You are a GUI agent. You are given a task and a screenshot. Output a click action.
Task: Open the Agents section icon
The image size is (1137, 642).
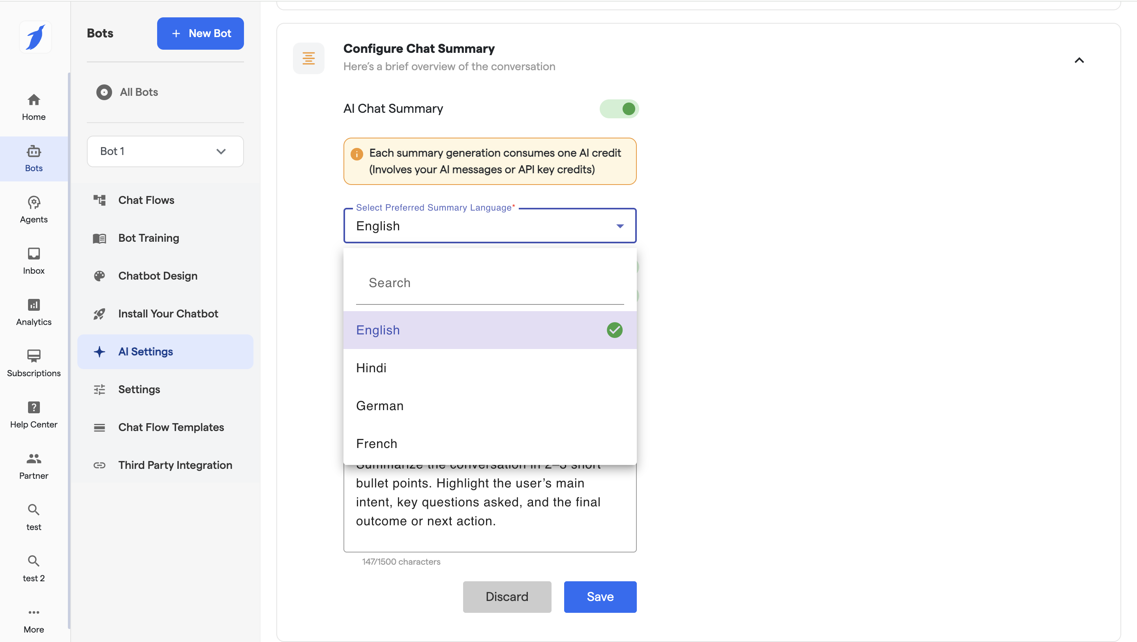pyautogui.click(x=34, y=202)
